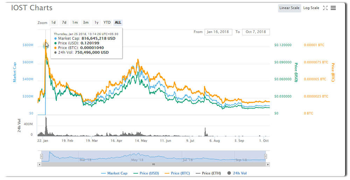This screenshot has height=180, width=350.
Task: Click the May '18 area in navigator
Action: (137, 160)
